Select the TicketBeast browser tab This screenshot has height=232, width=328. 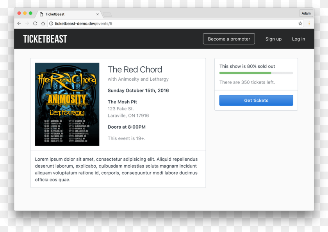pyautogui.click(x=69, y=14)
